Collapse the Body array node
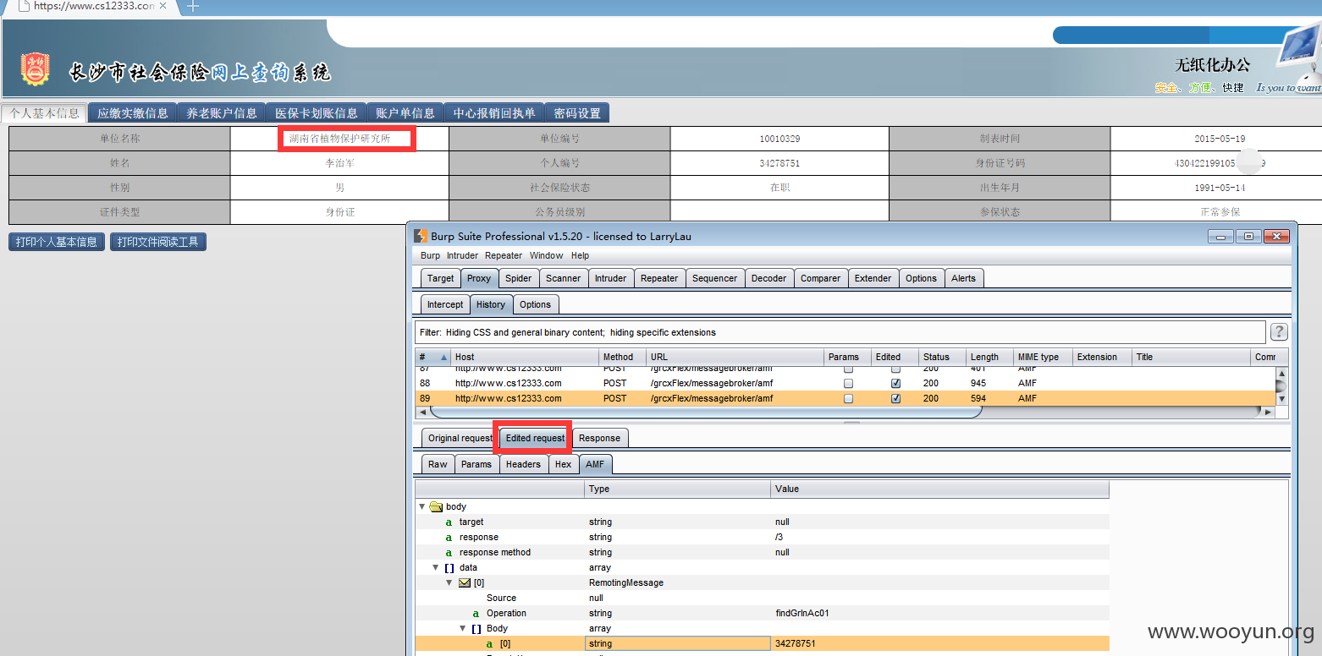Image resolution: width=1322 pixels, height=656 pixels. click(463, 628)
